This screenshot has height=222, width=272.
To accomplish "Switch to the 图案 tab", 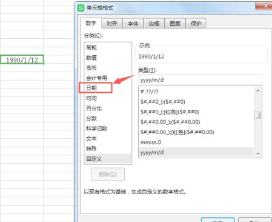I will pos(175,24).
